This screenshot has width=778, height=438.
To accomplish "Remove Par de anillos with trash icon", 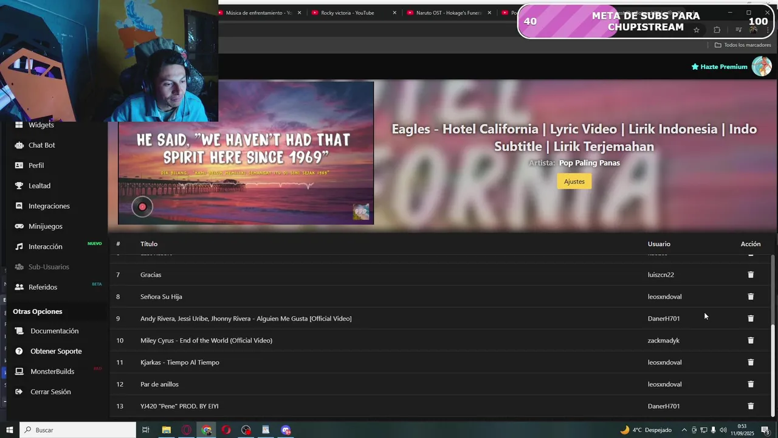I will [751, 384].
